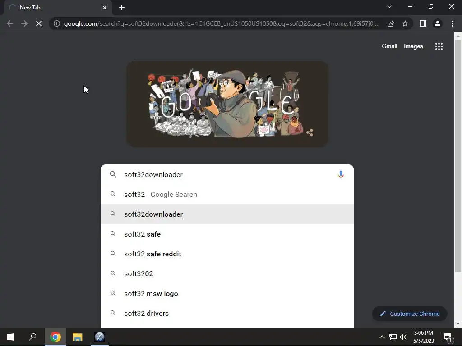Click Customize Chrome button
Screen dimensions: 462x346
410,314
